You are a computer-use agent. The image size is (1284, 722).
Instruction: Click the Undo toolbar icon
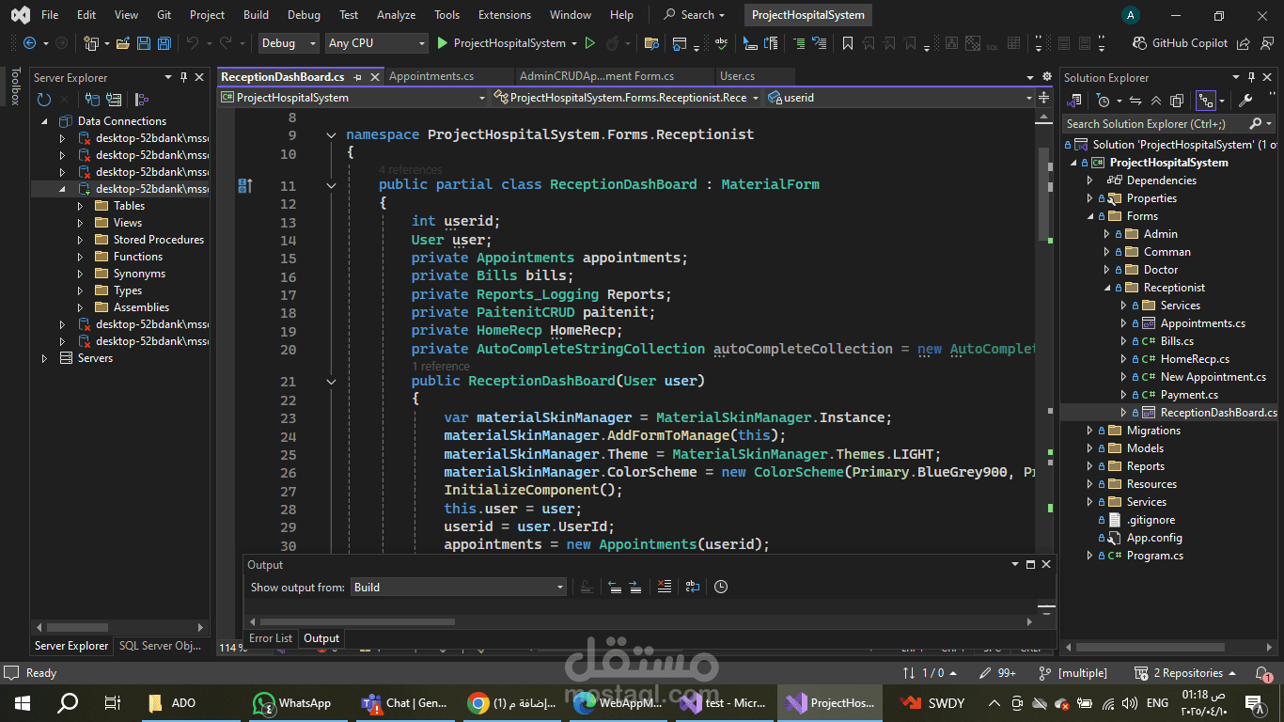[x=193, y=43]
